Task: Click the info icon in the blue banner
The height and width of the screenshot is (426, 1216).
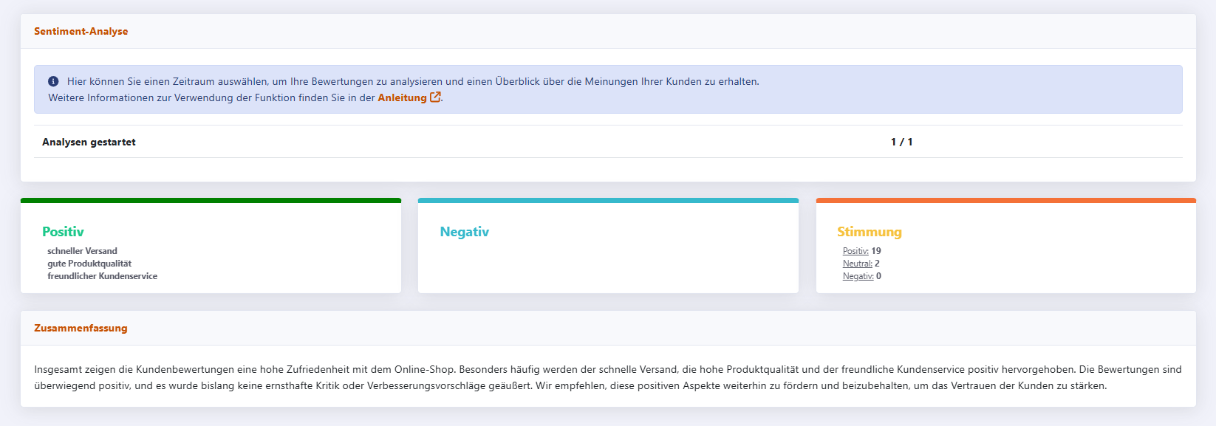Action: (53, 81)
